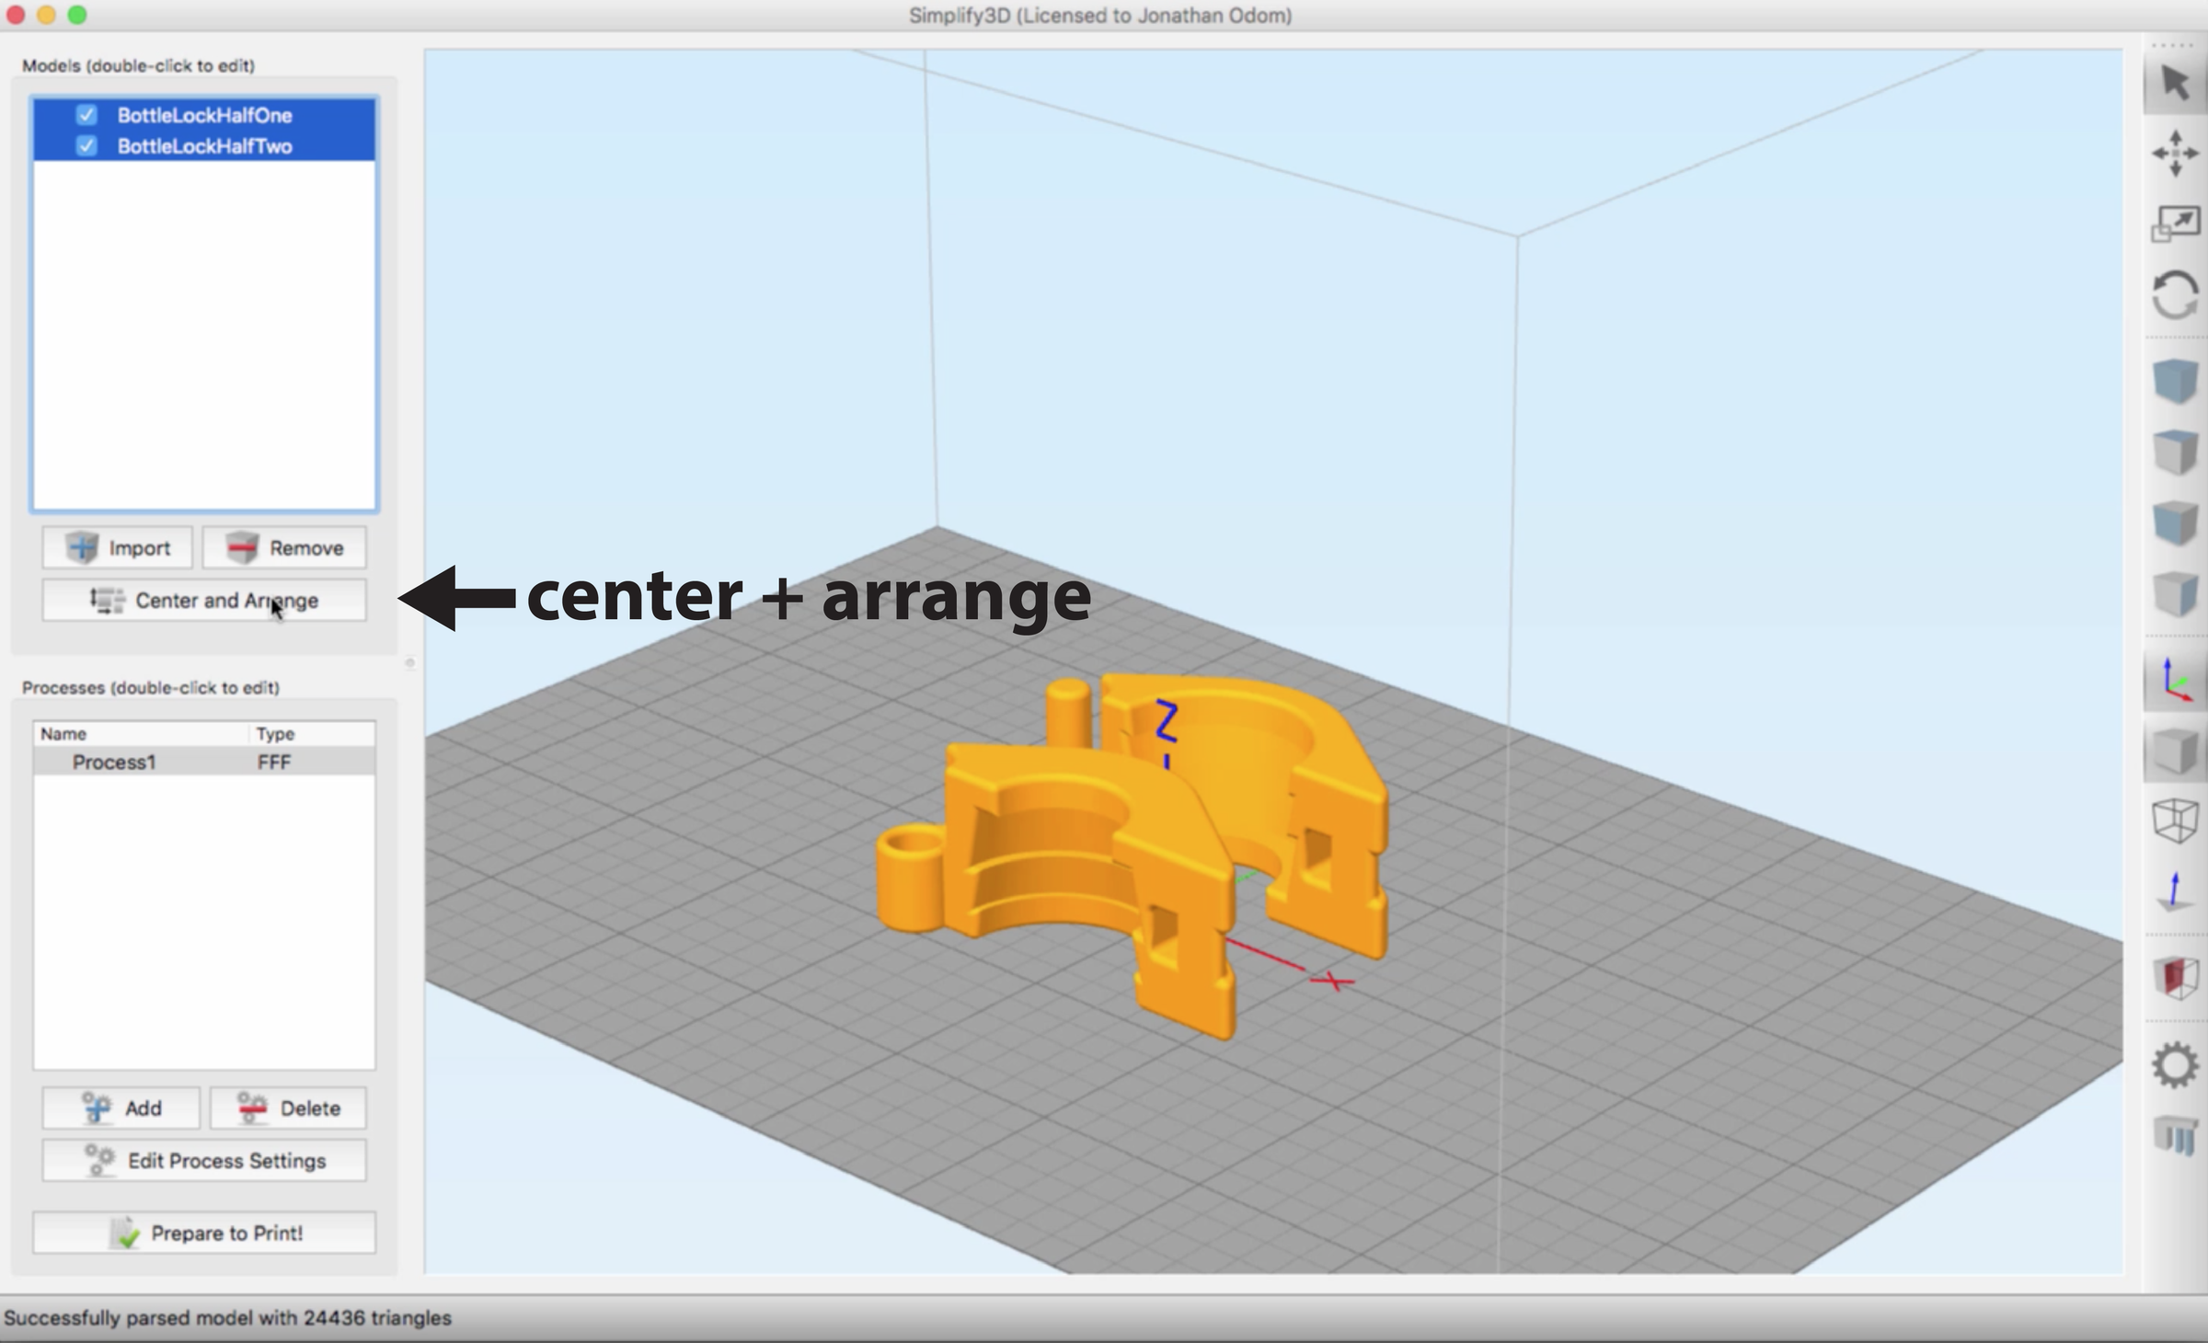
Task: Uncheck the BottleLockHalfTwo model
Action: tap(87, 145)
